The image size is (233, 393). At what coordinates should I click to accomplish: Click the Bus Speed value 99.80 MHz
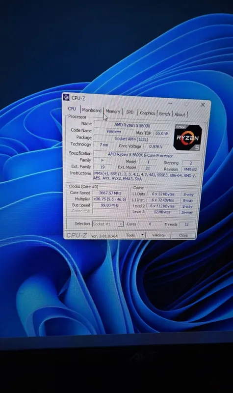point(110,205)
